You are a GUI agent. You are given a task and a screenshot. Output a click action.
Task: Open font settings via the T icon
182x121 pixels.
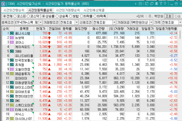[161, 4]
